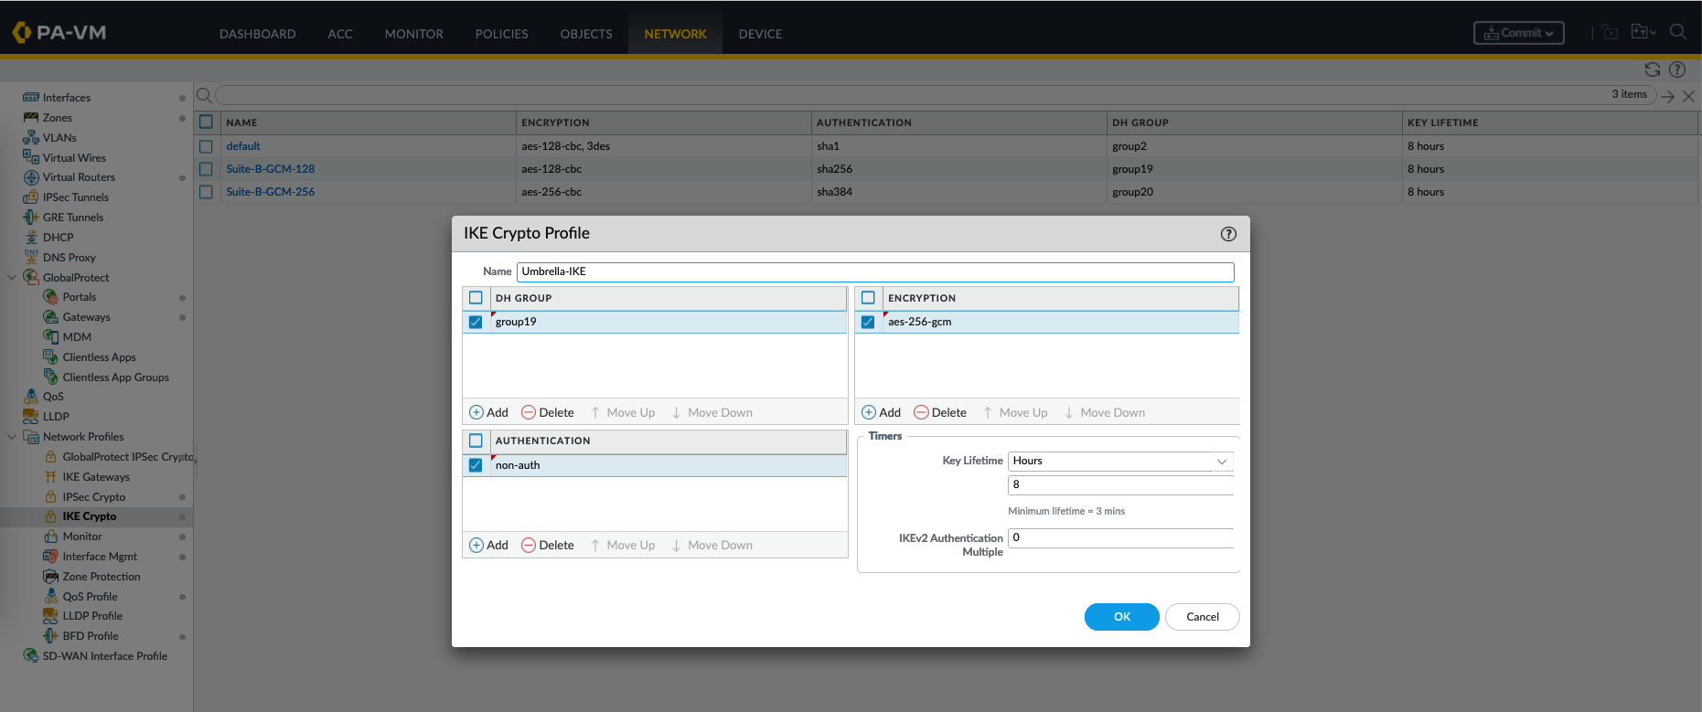Toggle the aes-256-gcm checkbox
The image size is (1702, 712).
[x=868, y=322]
